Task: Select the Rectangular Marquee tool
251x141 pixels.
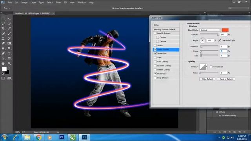Action: click(x=3, y=19)
